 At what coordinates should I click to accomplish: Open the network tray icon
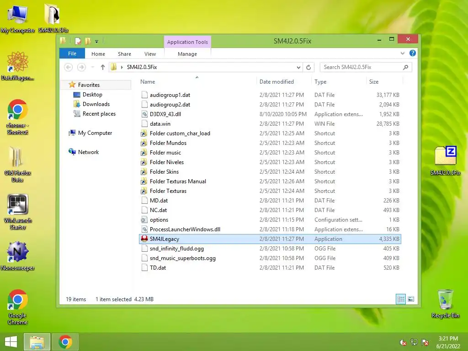point(414,342)
